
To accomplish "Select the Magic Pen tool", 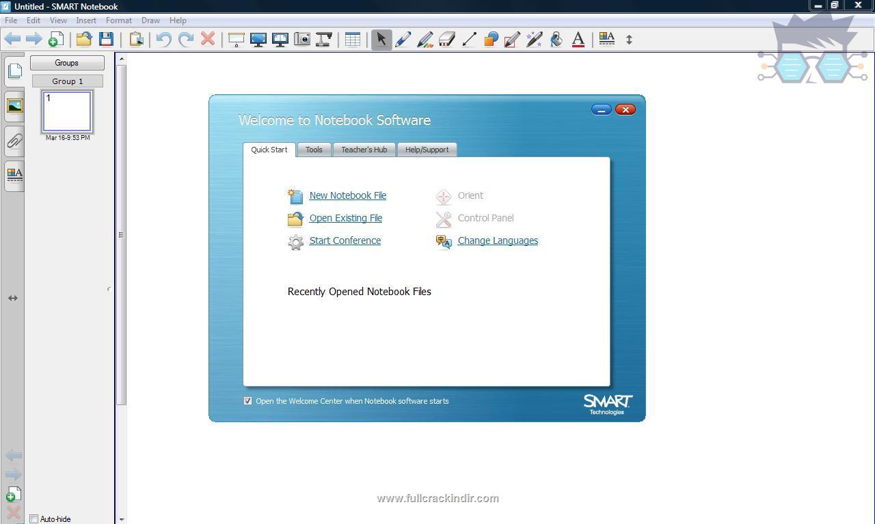I will point(535,39).
